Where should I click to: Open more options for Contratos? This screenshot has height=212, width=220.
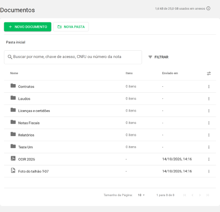[209, 86]
